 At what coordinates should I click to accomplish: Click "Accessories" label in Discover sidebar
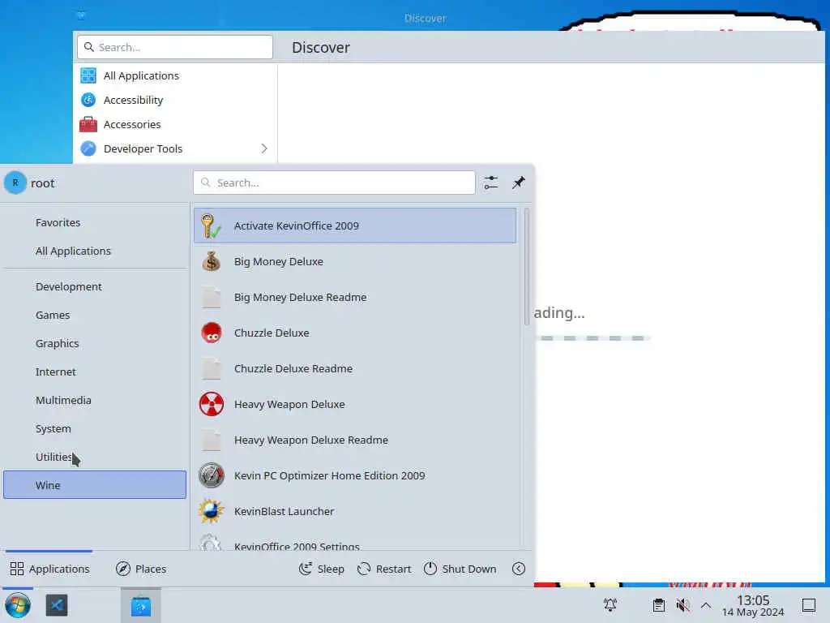coord(132,124)
